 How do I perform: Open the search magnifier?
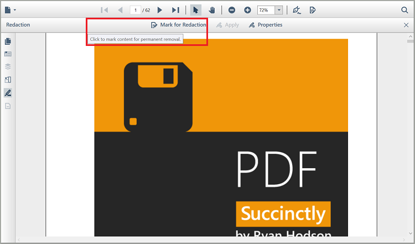coord(404,10)
